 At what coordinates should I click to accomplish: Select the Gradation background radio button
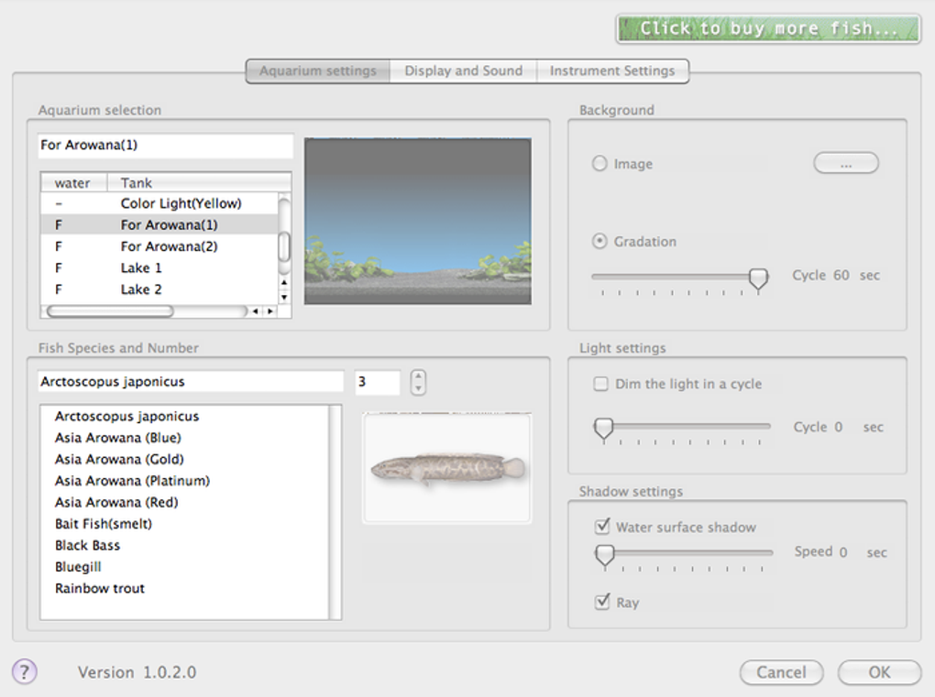[x=599, y=241]
